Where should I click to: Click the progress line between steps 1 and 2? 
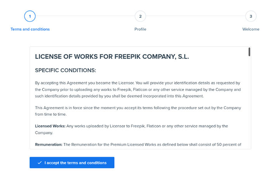click(x=85, y=16)
